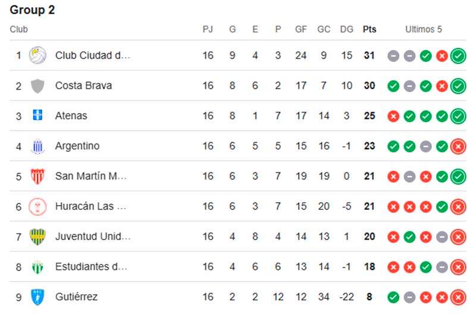The image size is (476, 315).
Task: Open the Costa Brava team link
Action: point(83,86)
